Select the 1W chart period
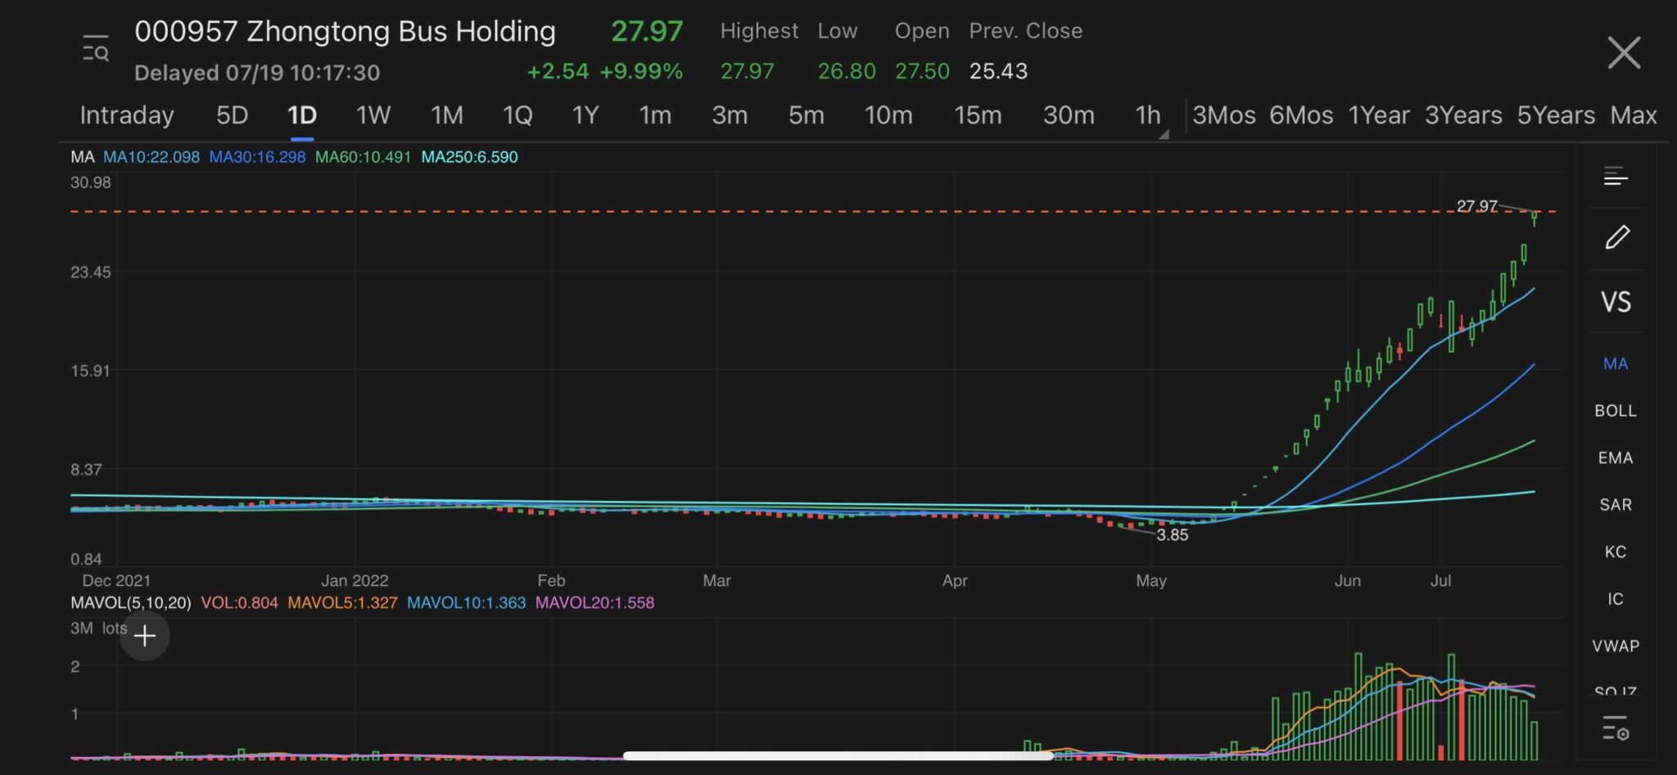1677x775 pixels. [x=373, y=115]
